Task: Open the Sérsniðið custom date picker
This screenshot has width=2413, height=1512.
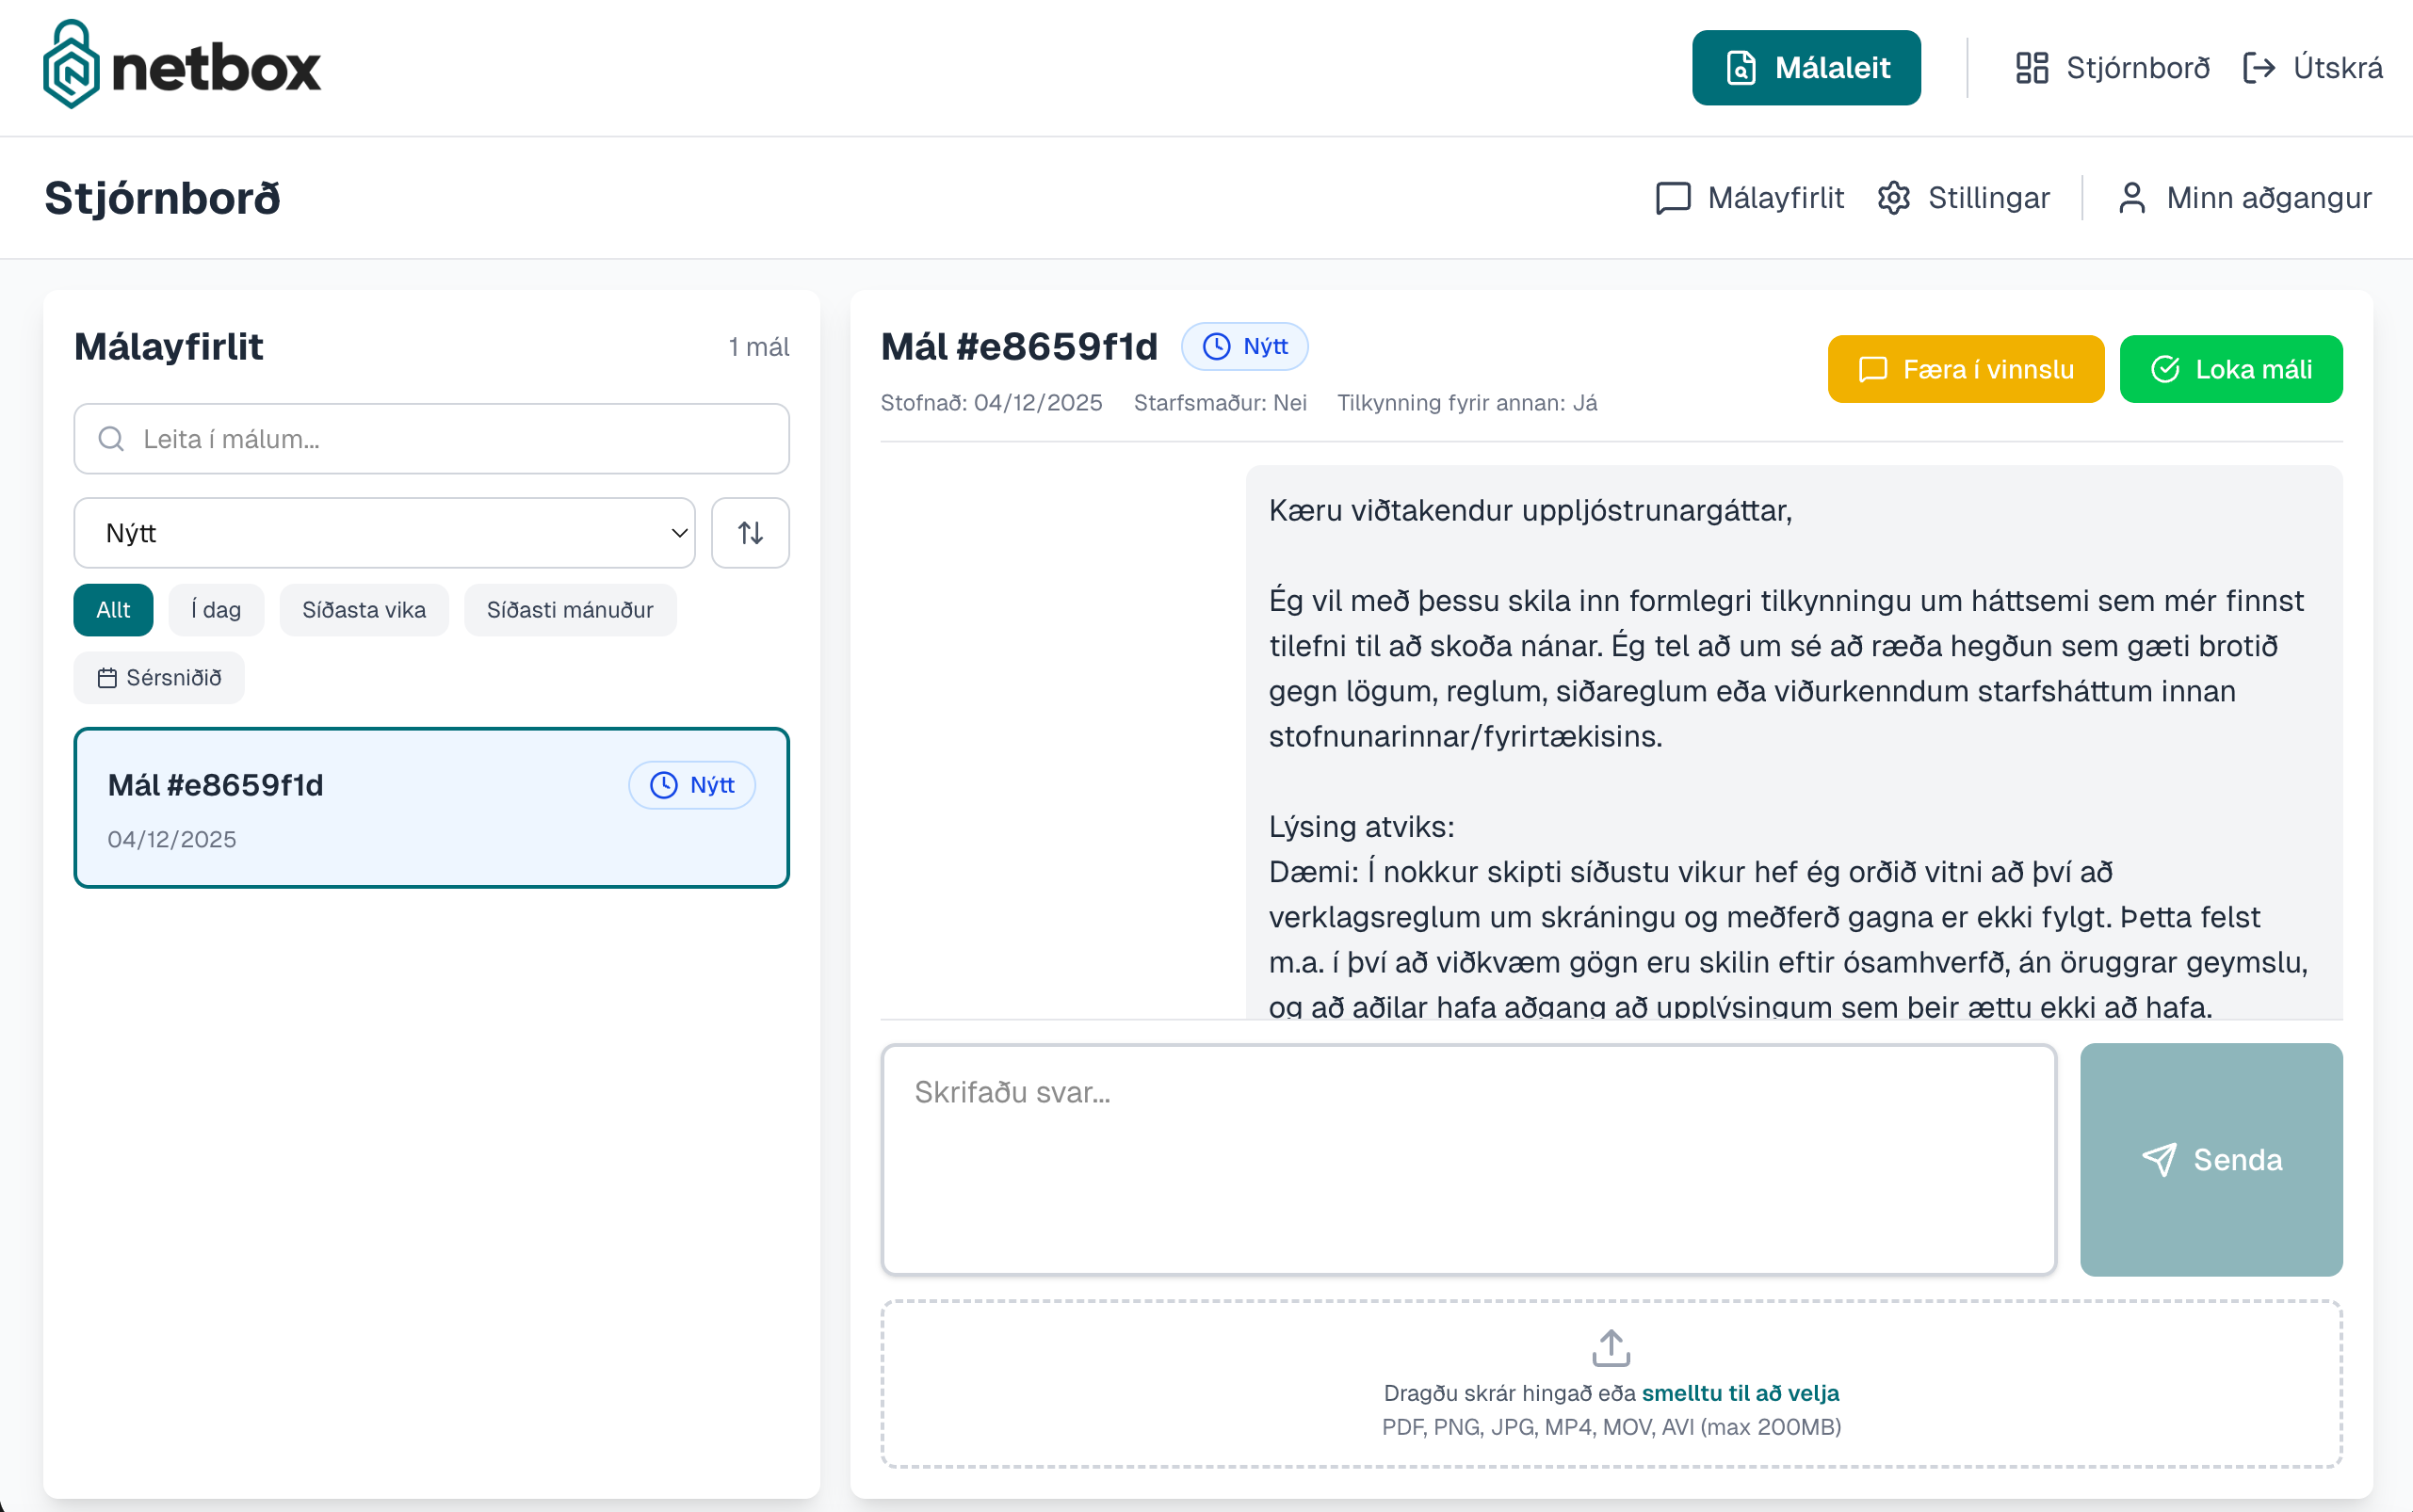Action: pos(159,678)
